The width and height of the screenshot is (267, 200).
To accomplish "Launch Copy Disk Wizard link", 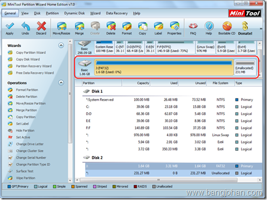I will click(28, 59).
